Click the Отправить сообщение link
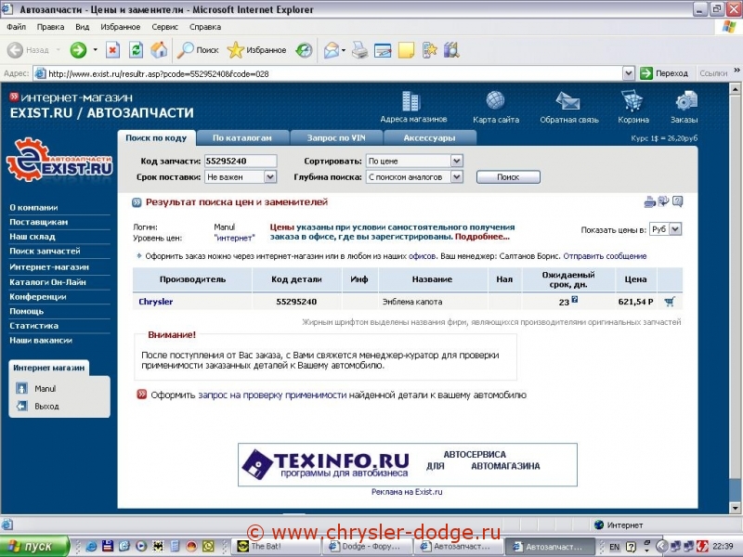Screen dimensions: 743x557 (x=605, y=256)
